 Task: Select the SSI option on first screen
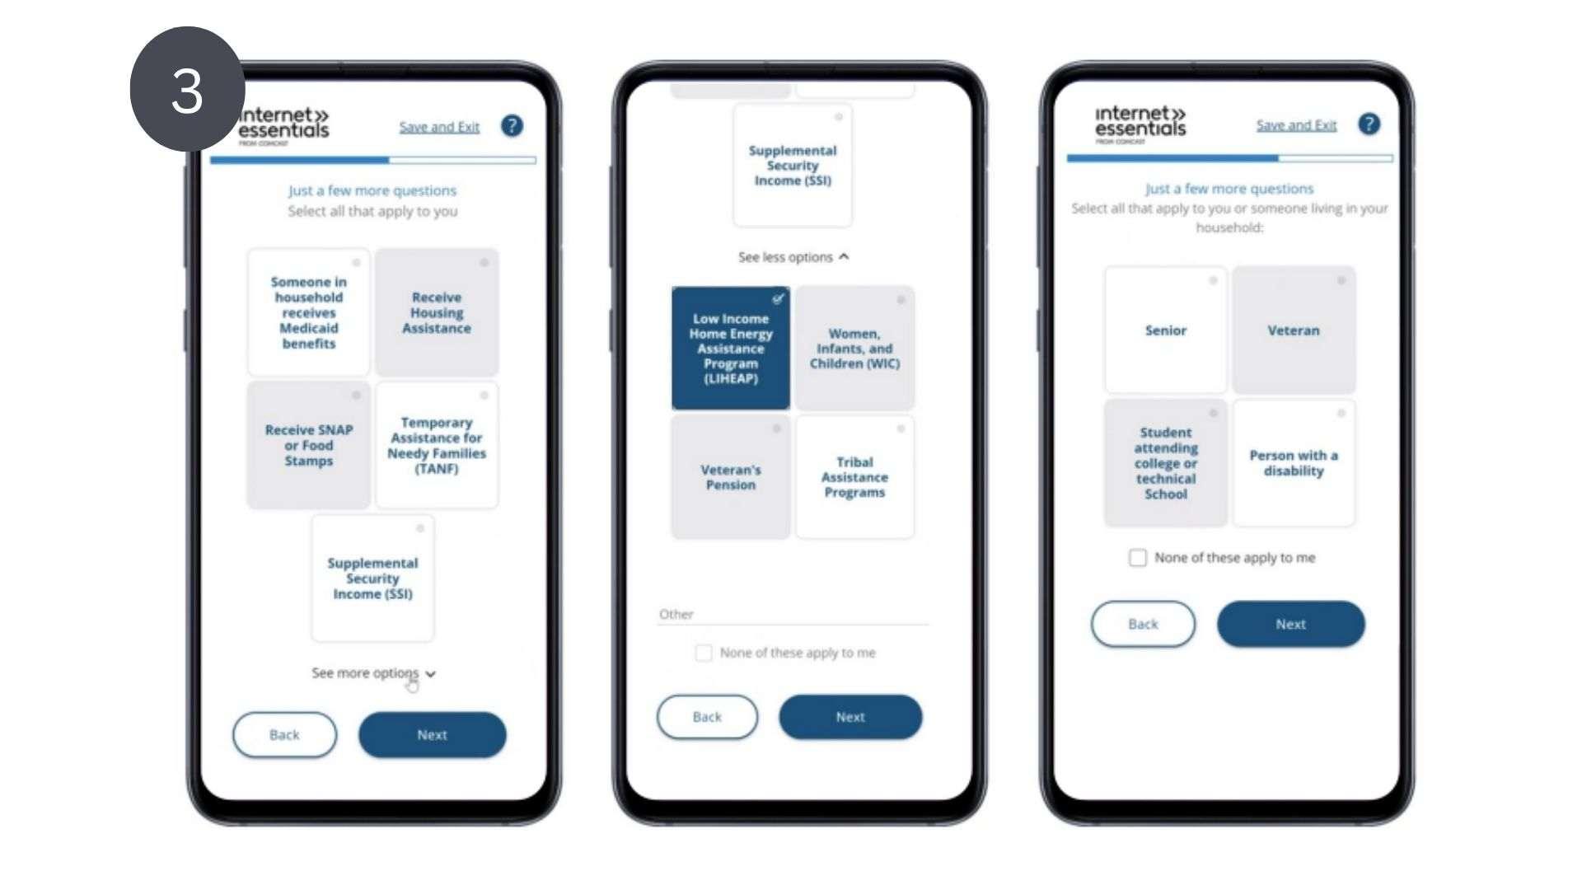pyautogui.click(x=374, y=577)
